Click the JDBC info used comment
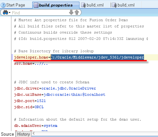The image size is (158, 137). point(52,82)
